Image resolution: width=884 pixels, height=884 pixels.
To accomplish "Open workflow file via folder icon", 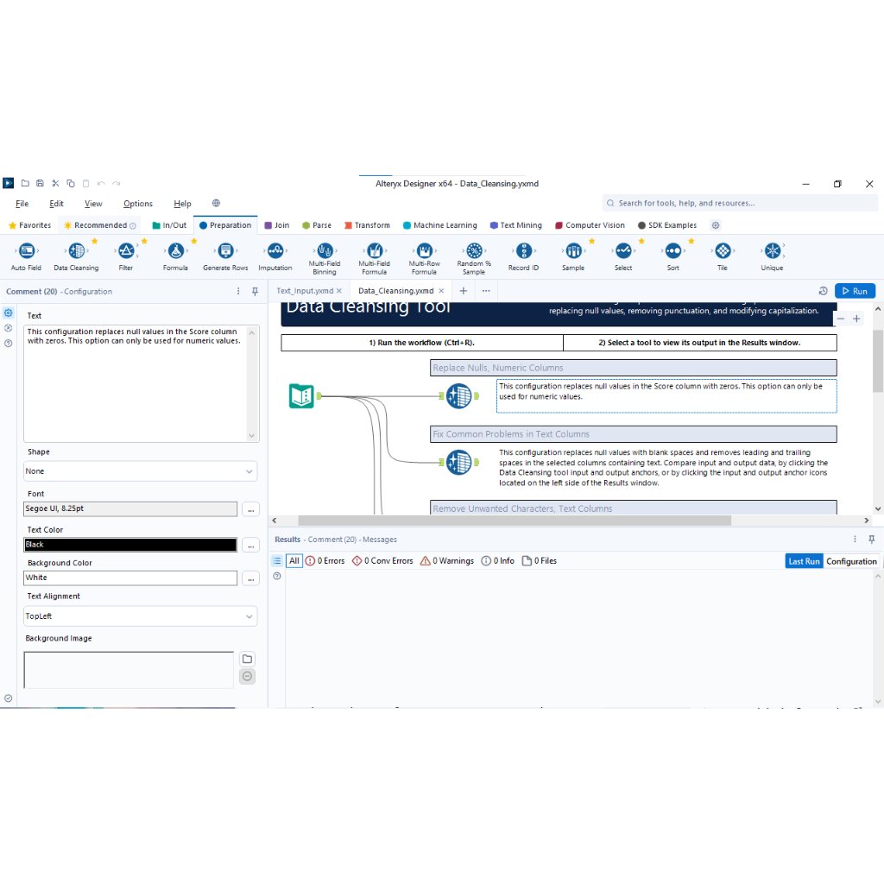I will pyautogui.click(x=25, y=183).
